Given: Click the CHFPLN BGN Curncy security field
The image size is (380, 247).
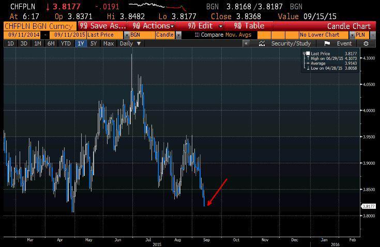Looking at the screenshot, I should [39, 26].
